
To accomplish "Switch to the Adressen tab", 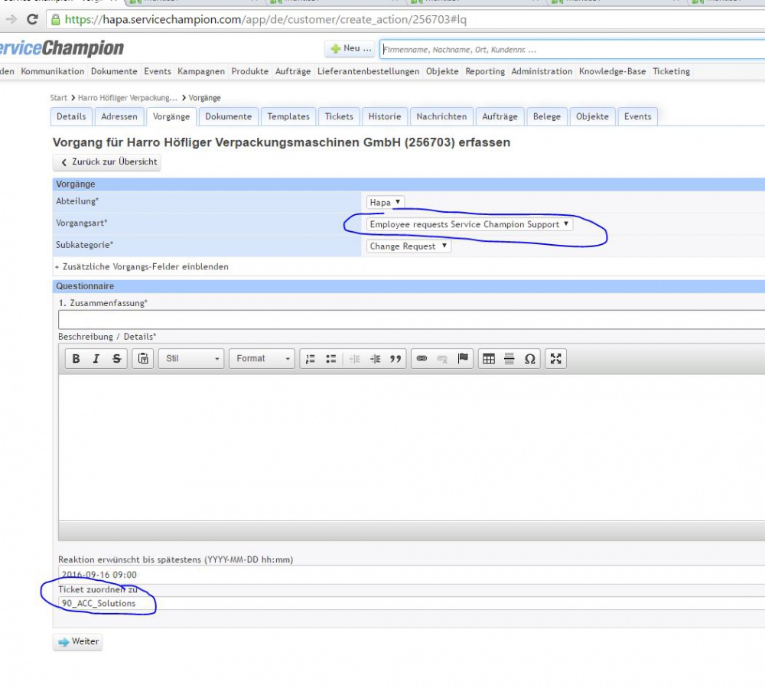I will point(119,116).
